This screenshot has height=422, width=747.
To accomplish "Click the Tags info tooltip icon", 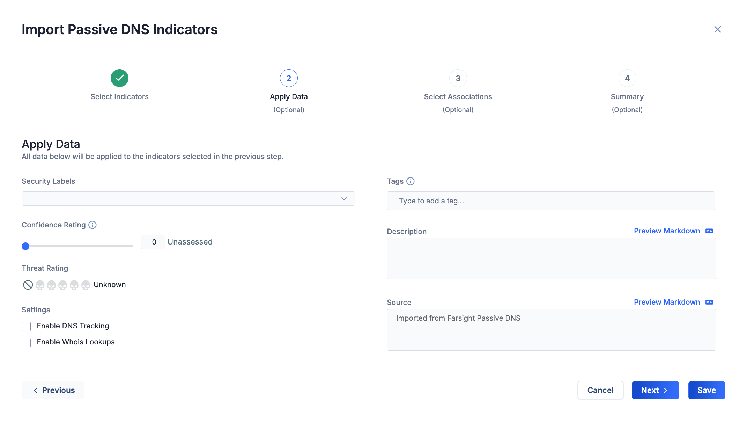I will 411,181.
